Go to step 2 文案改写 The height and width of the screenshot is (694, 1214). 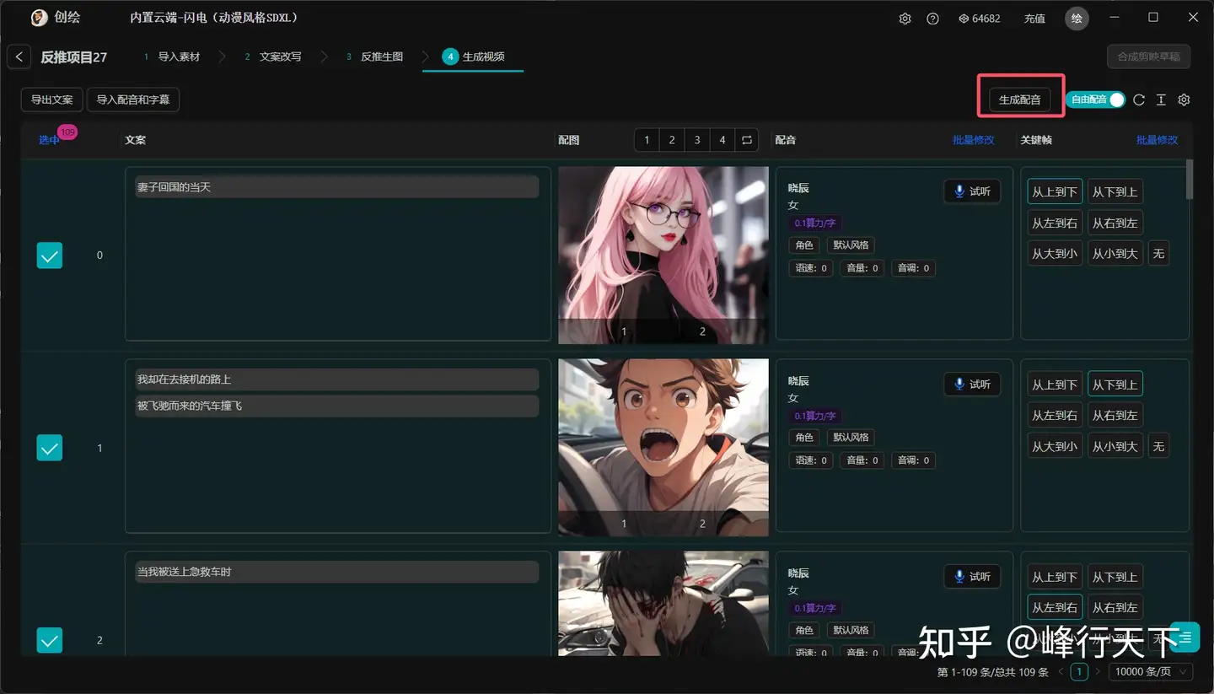(x=272, y=56)
